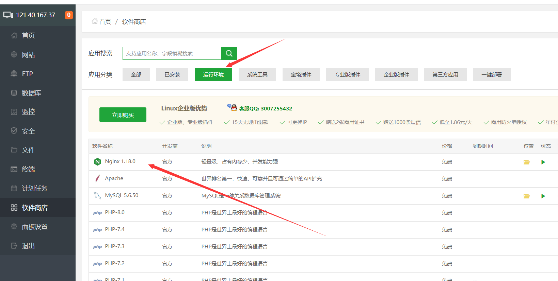The height and width of the screenshot is (281, 558).
Task: Select the 企业版插件 category tab
Action: tap(396, 74)
